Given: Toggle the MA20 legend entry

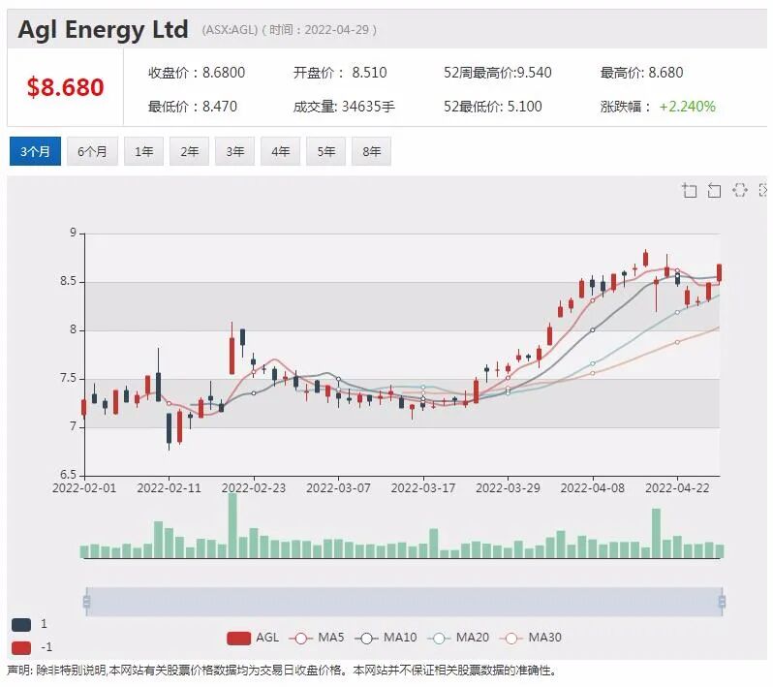Looking at the screenshot, I should [x=458, y=638].
